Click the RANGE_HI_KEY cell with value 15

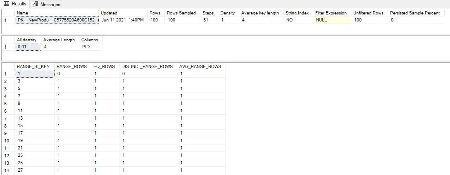point(34,125)
